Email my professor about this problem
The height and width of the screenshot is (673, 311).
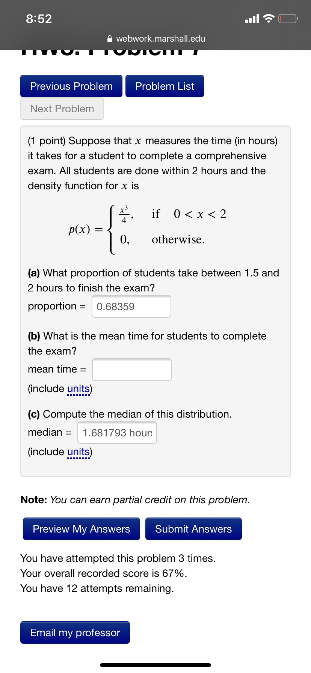[74, 632]
